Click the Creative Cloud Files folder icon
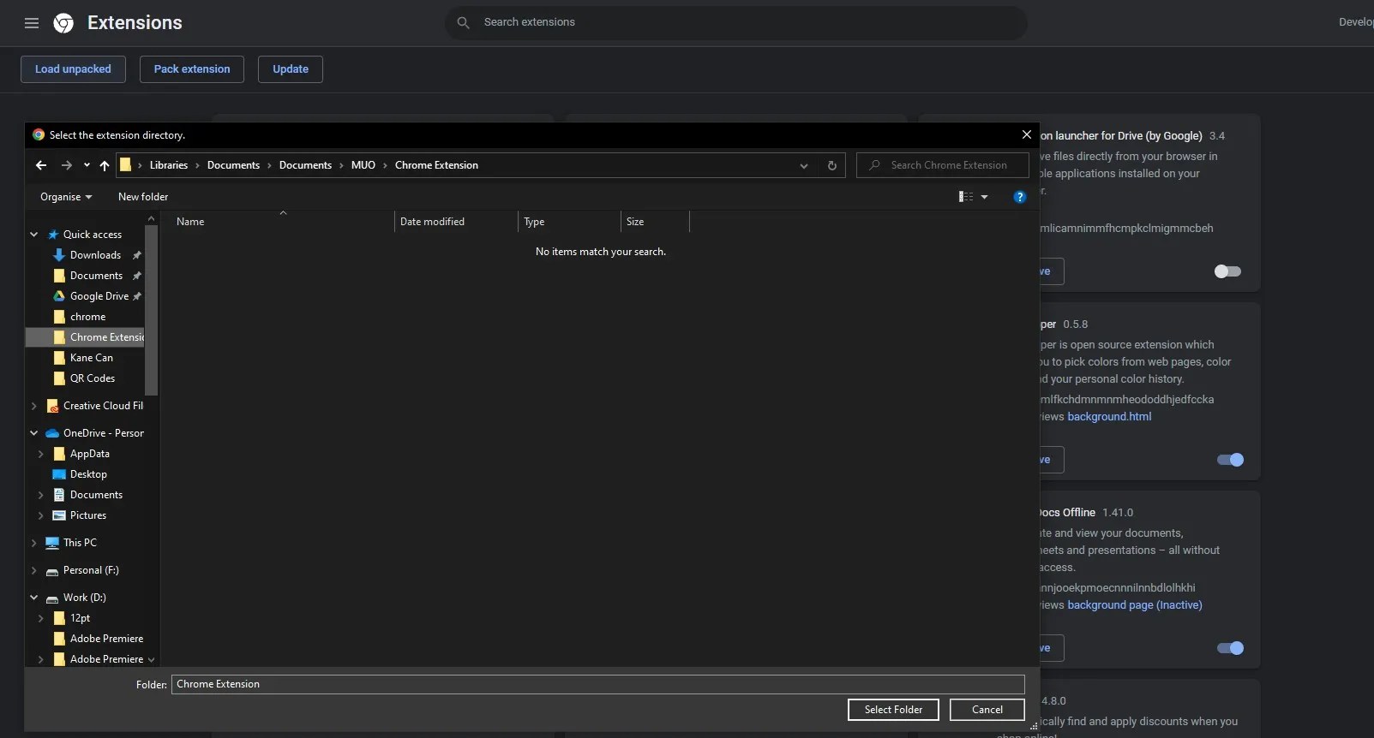1374x738 pixels. [52, 406]
